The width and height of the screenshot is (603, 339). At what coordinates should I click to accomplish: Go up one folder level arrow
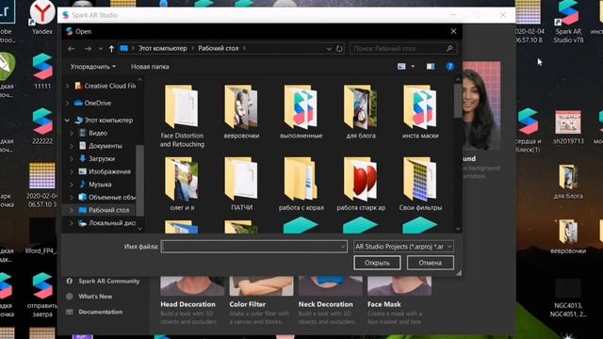[111, 49]
